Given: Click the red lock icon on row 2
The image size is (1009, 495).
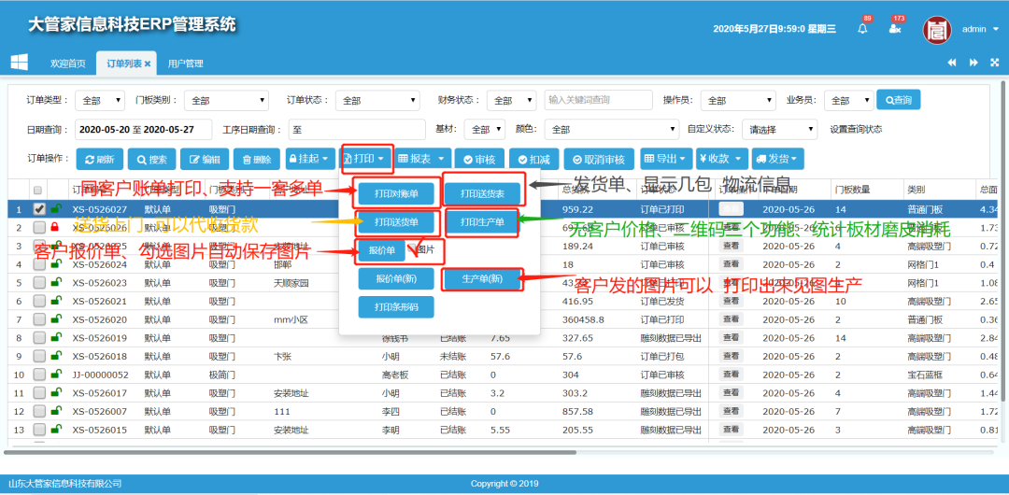Looking at the screenshot, I should (55, 227).
